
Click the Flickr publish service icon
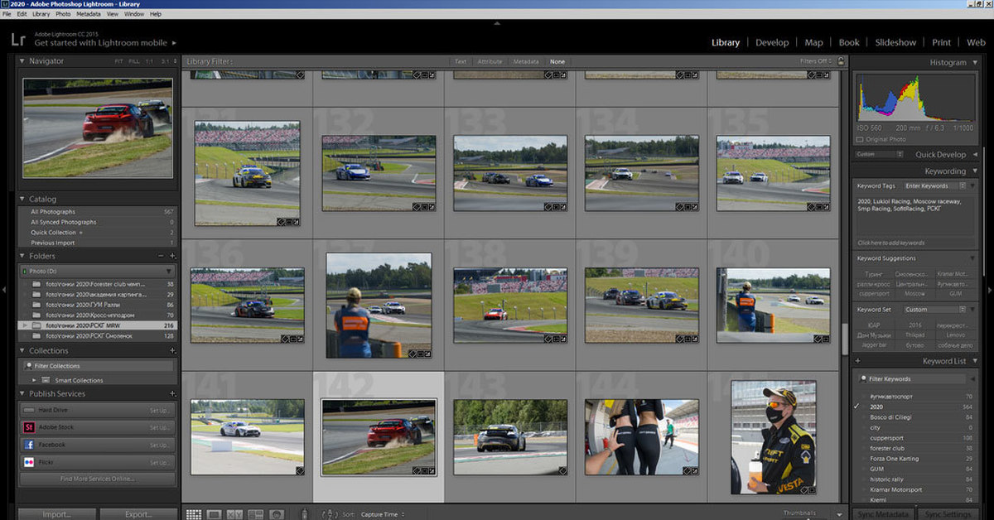(29, 462)
